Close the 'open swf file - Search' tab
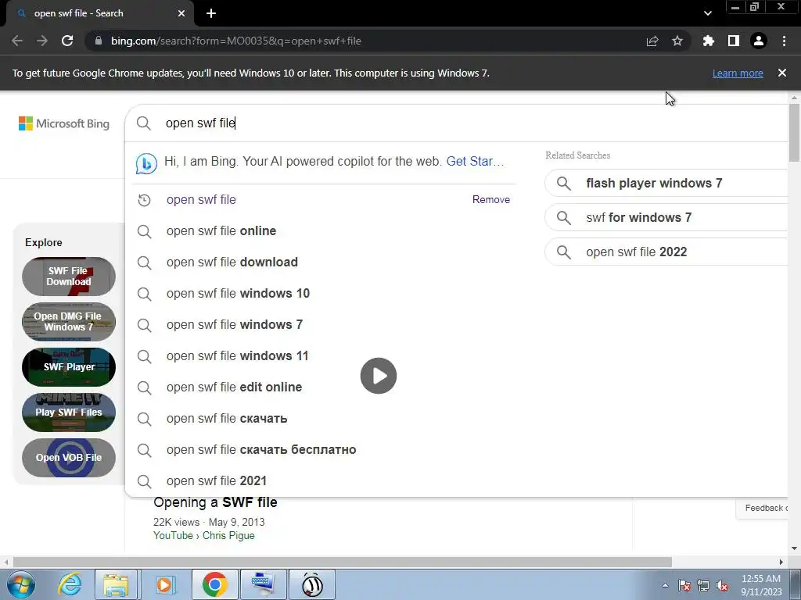 181,13
